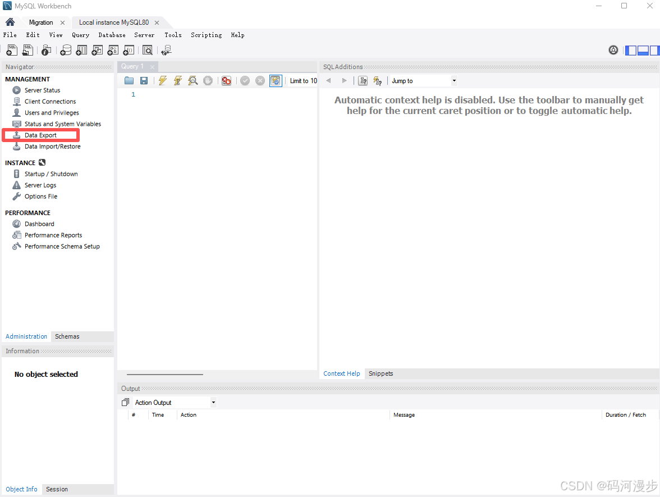660x497 pixels.
Task: Toggle left sidebar visibility
Action: 631,51
